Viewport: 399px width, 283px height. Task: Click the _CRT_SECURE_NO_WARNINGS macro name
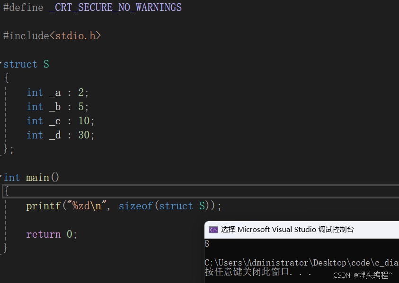click(x=115, y=8)
